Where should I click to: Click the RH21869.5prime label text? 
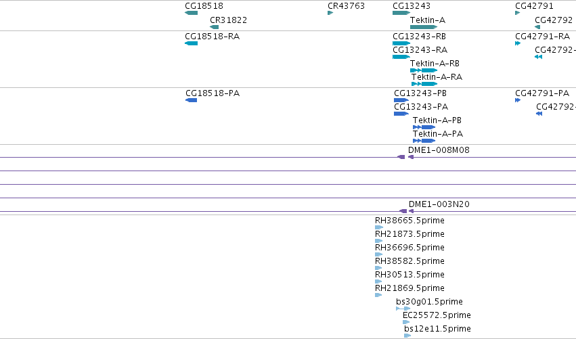pos(409,288)
